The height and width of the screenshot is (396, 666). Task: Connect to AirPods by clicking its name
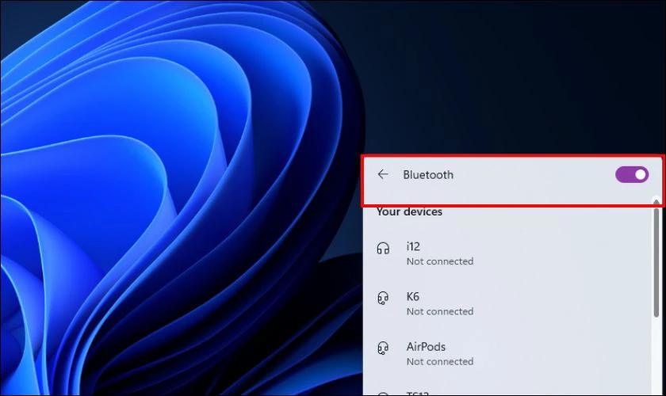point(426,347)
